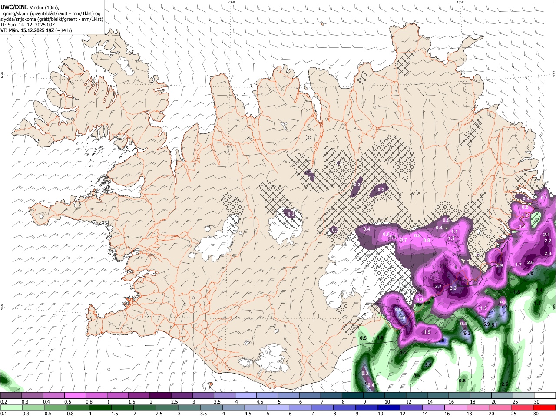Click the 2.6 snowfall value on the map
This screenshot has width=556, height=417.
530,262
